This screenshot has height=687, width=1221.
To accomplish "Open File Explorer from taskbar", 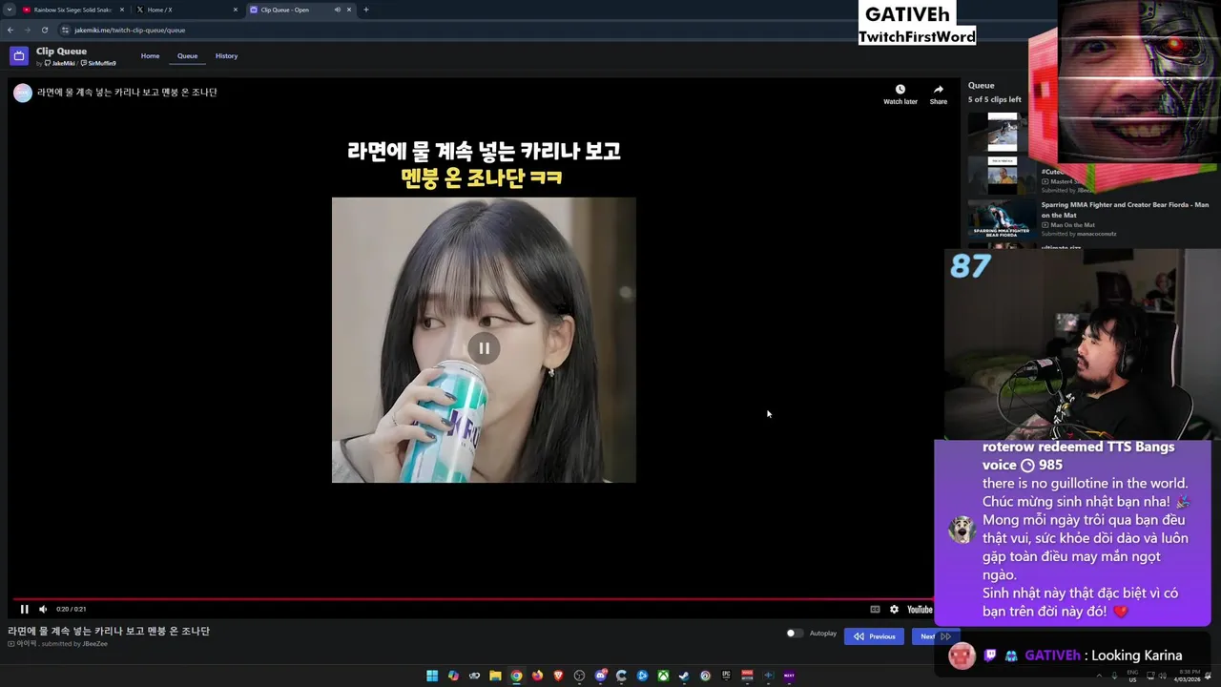I will (495, 676).
